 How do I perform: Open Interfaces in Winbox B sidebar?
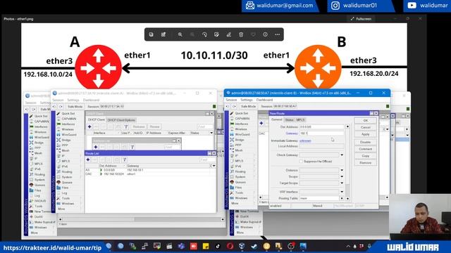pos(241,124)
